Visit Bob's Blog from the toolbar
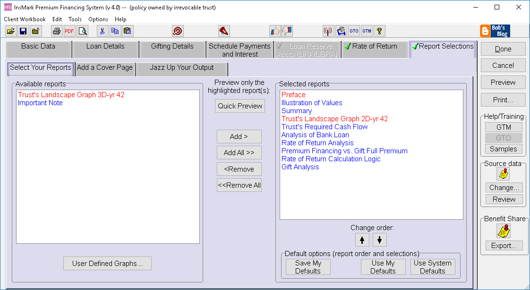This screenshot has width=530, height=290. coord(495,31)
